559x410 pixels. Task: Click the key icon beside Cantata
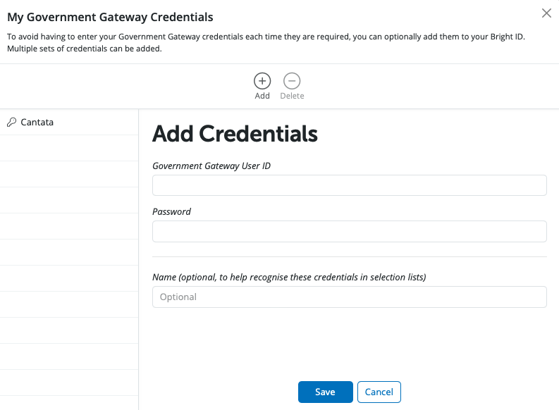pyautogui.click(x=11, y=122)
